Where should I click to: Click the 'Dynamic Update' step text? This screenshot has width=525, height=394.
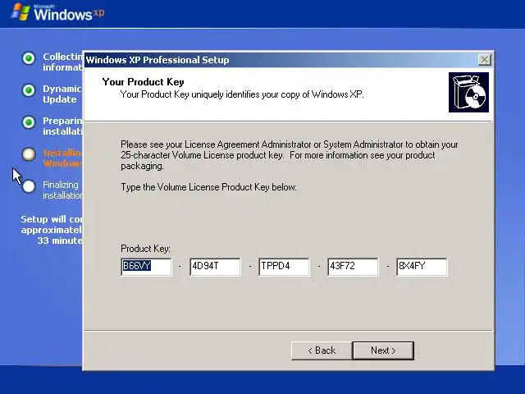click(62, 94)
